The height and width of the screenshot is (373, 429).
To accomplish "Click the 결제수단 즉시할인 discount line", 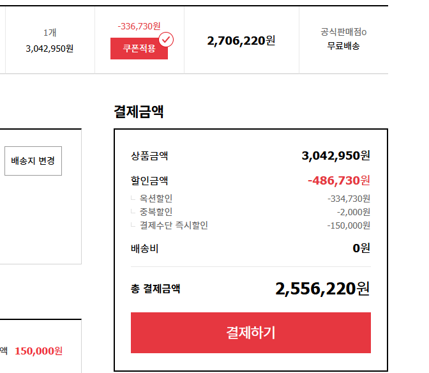I will pyautogui.click(x=174, y=225).
